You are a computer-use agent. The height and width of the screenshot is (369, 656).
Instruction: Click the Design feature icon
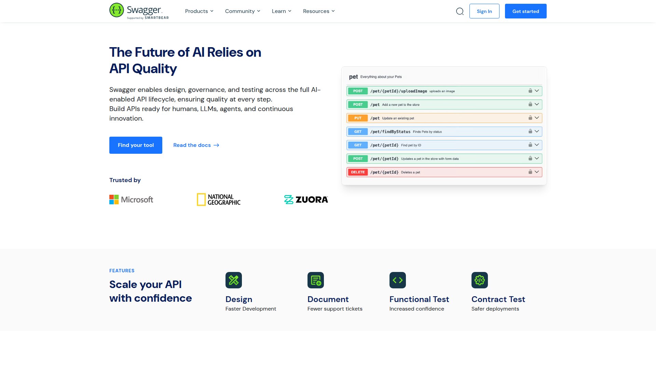pos(234,280)
